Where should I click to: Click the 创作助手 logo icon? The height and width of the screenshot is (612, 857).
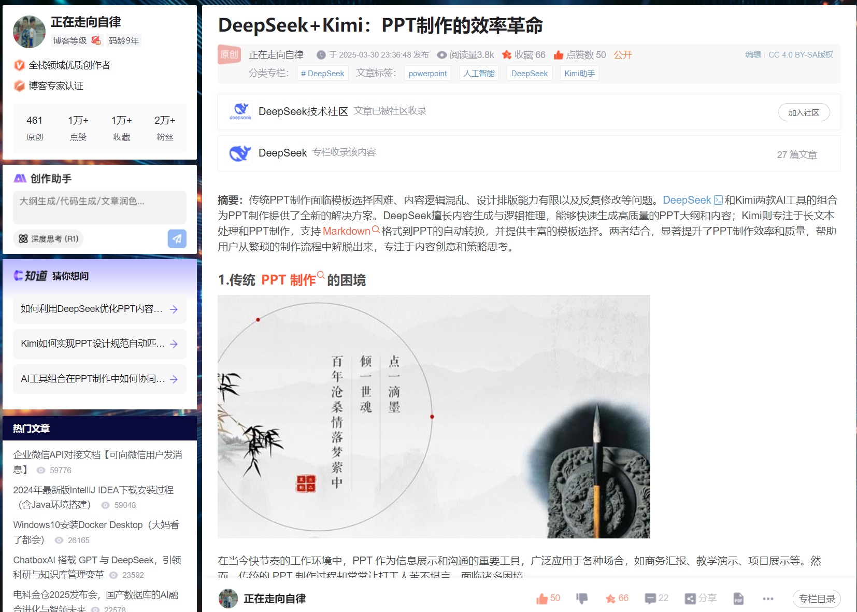tap(20, 179)
